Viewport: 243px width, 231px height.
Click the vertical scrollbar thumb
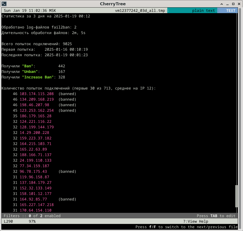(x=236, y=196)
